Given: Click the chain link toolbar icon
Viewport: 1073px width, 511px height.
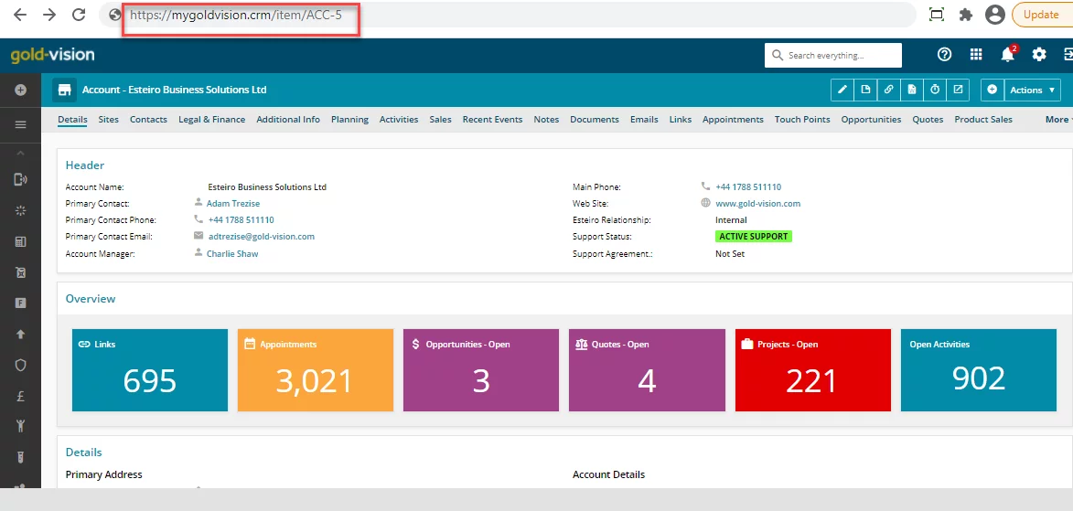Looking at the screenshot, I should tap(889, 90).
